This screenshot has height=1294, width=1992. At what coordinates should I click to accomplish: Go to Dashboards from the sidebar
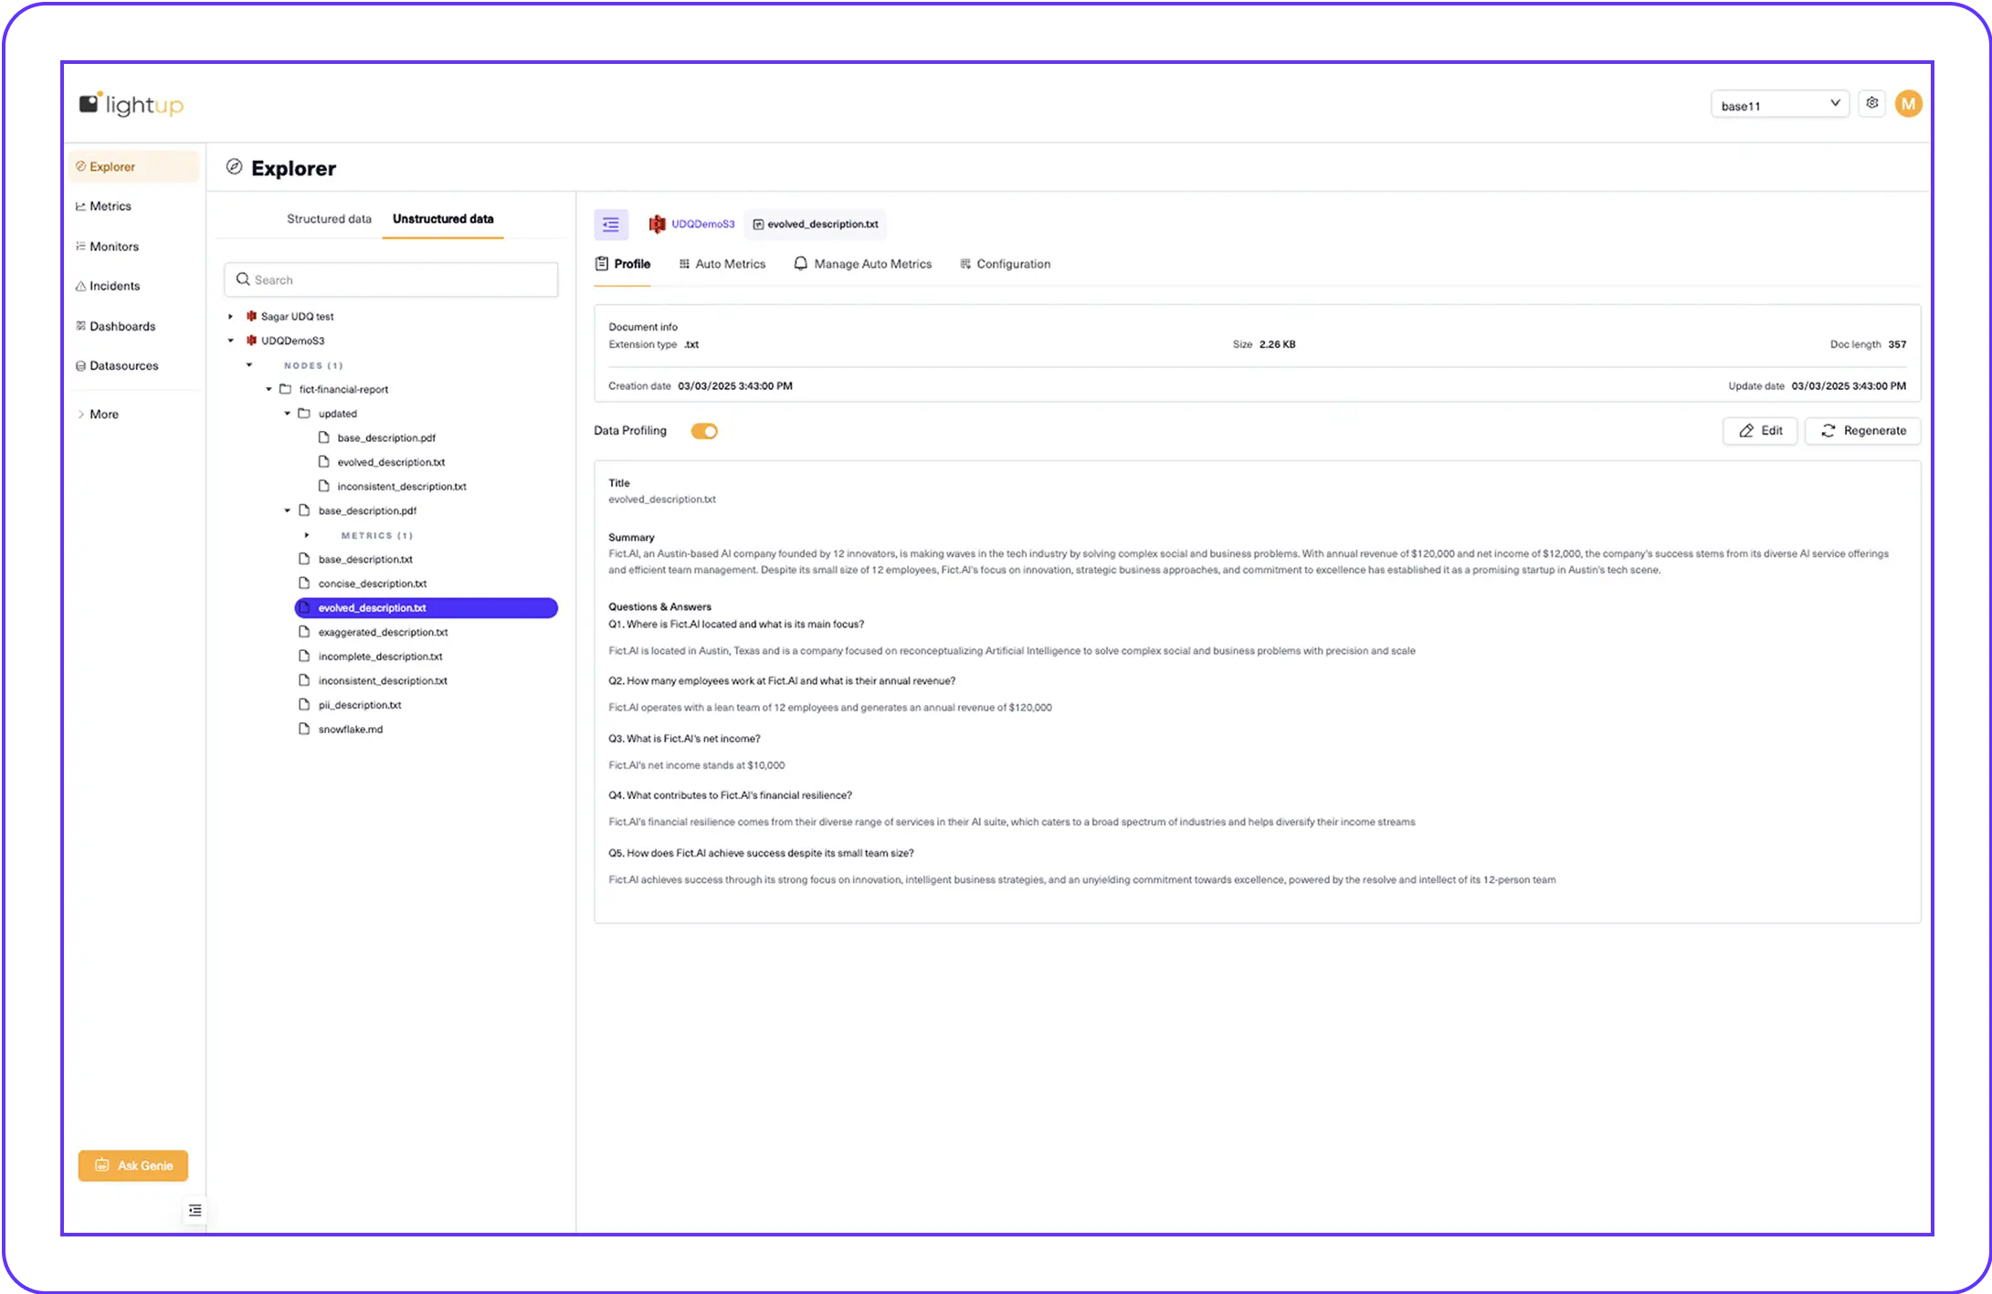click(x=122, y=325)
